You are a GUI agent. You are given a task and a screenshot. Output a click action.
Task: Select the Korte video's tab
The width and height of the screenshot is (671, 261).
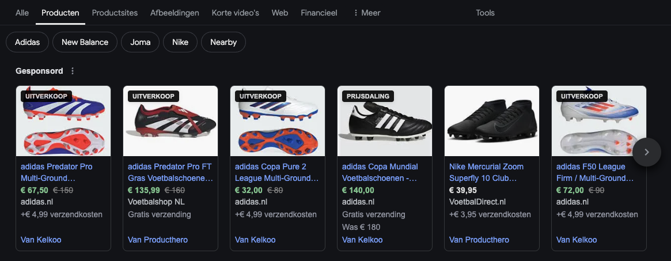click(x=236, y=13)
